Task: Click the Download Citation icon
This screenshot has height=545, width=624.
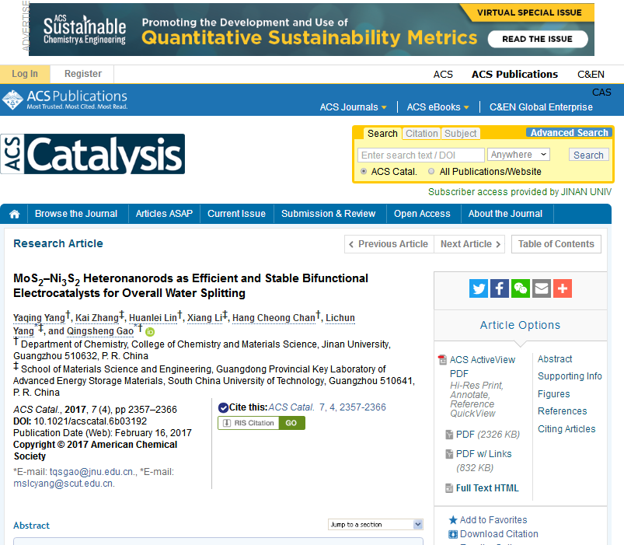Action: tap(453, 534)
